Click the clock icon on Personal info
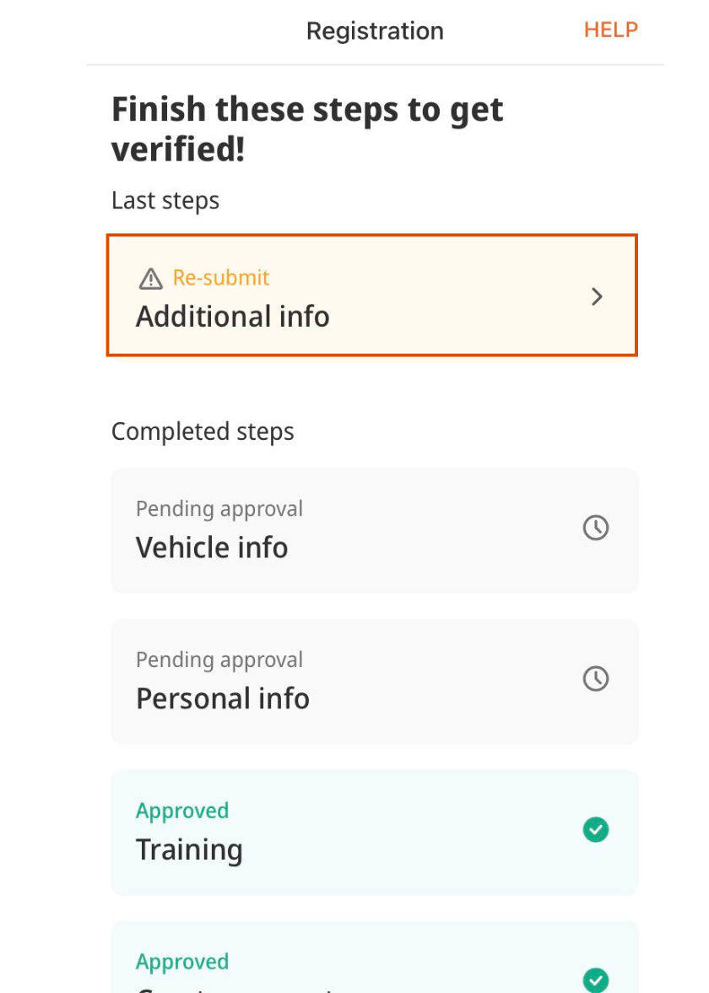This screenshot has width=709, height=993. click(x=596, y=679)
